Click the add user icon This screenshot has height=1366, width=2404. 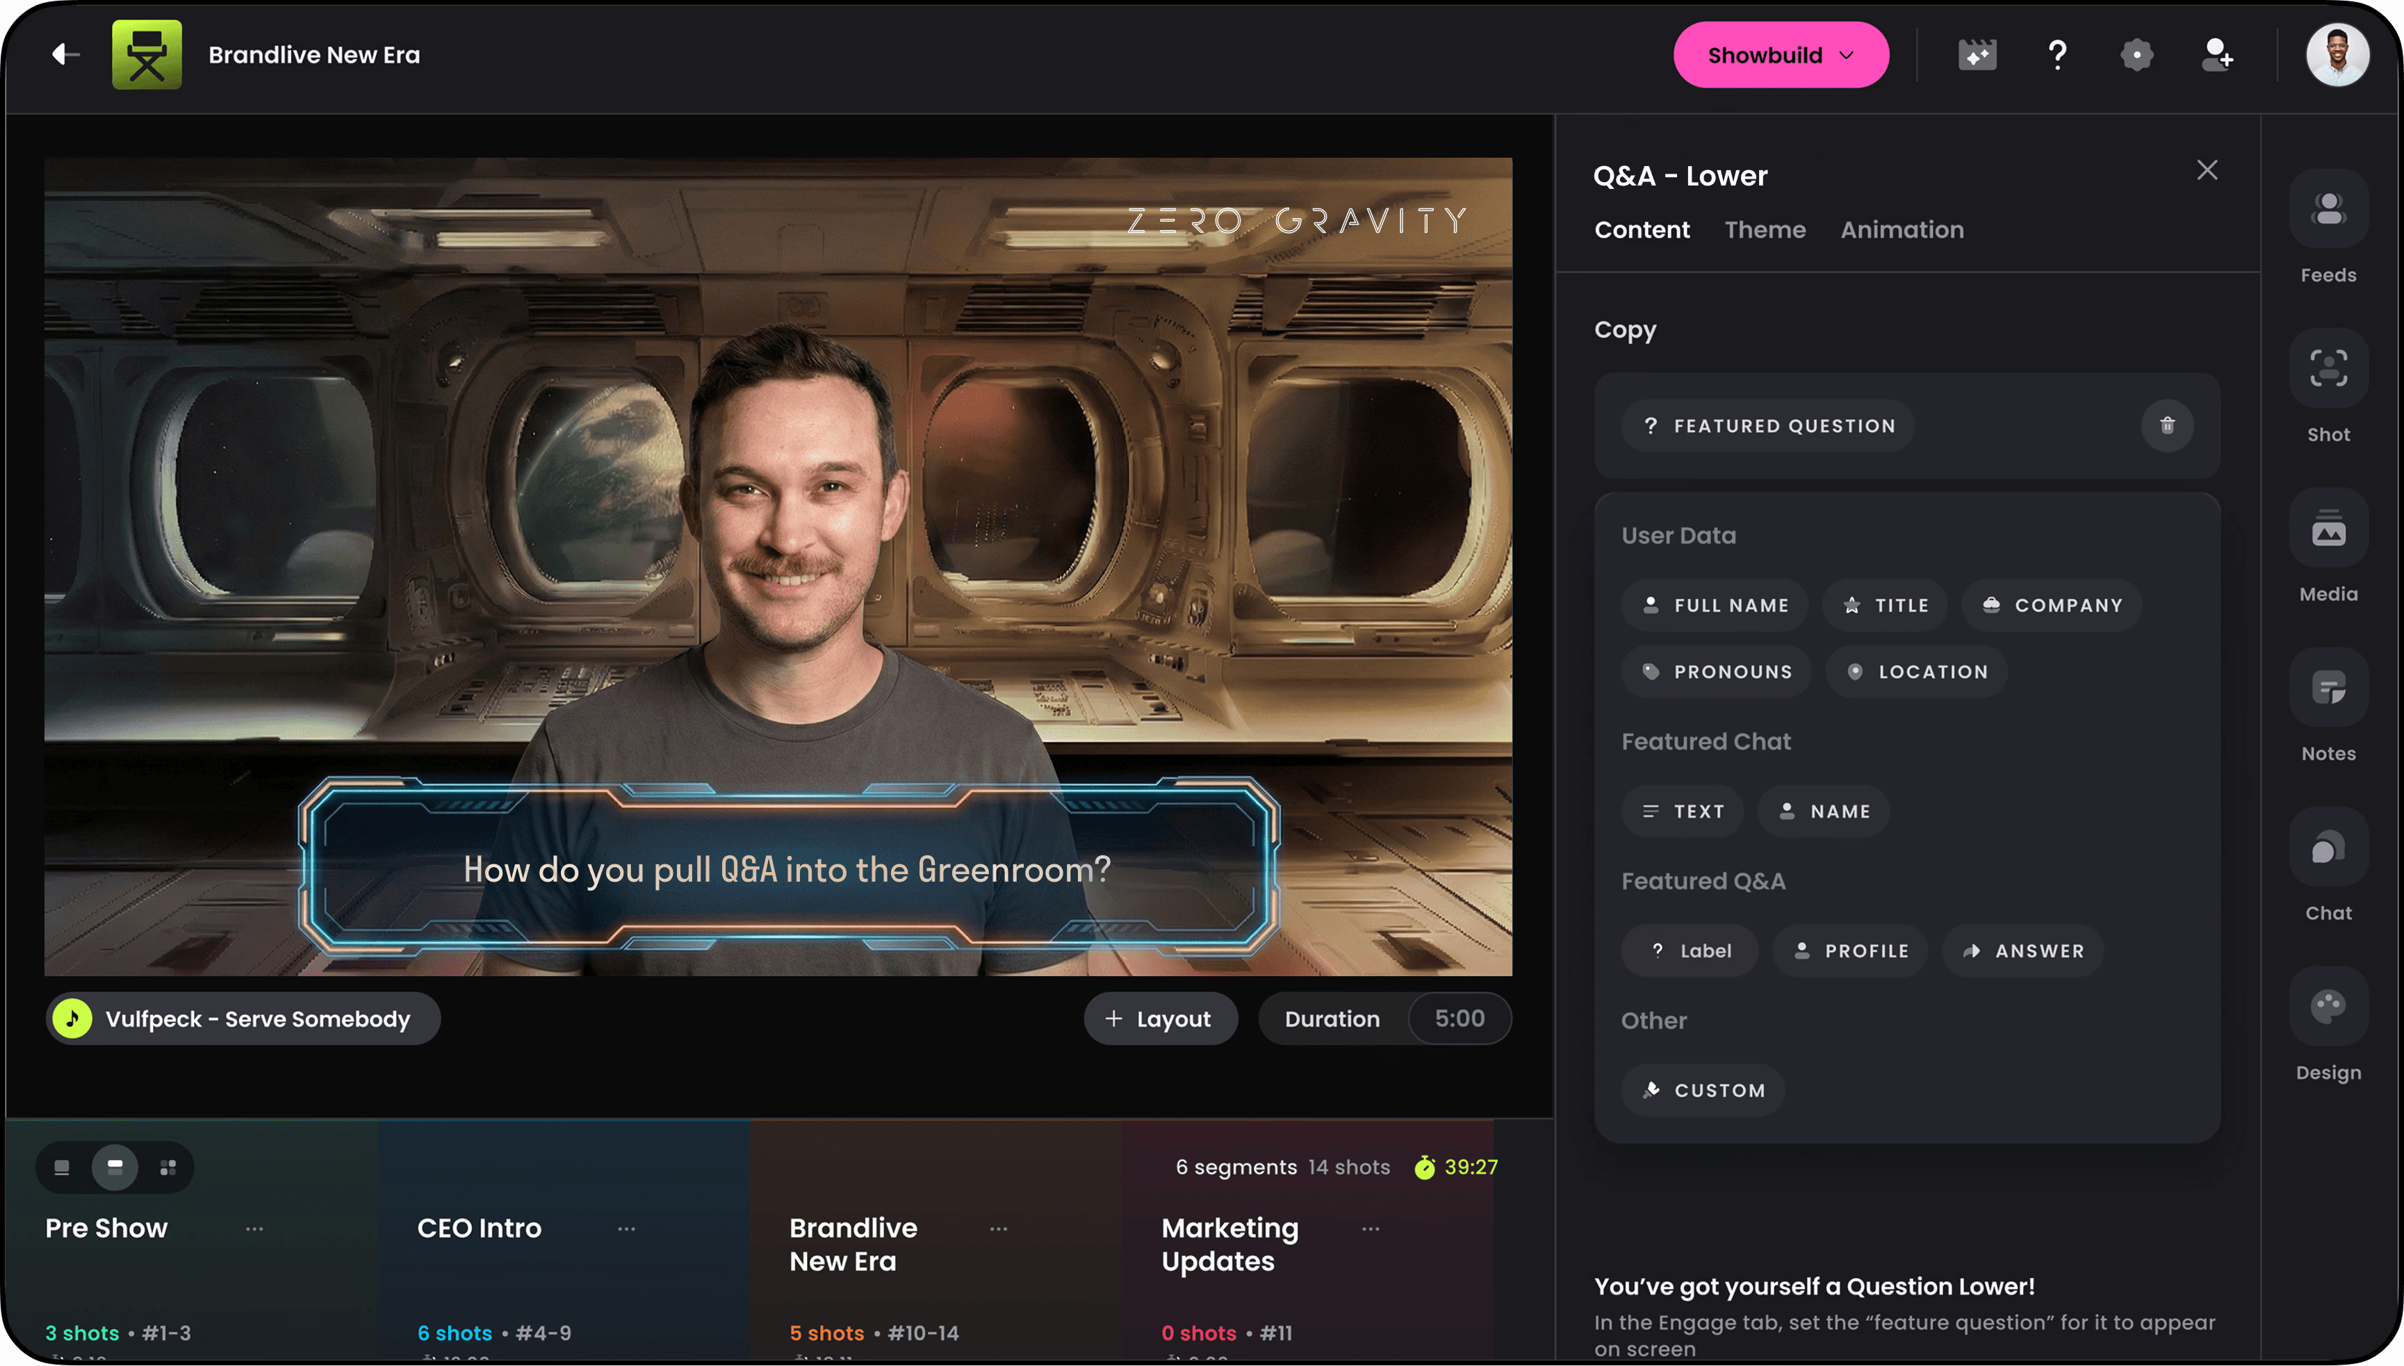(2217, 54)
